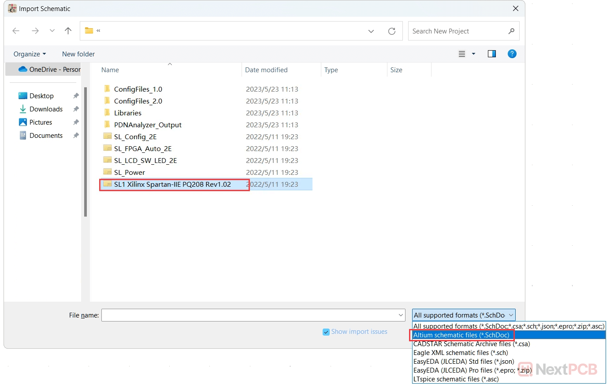The image size is (610, 388).
Task: Expand the recent locations chevron
Action: pos(52,31)
